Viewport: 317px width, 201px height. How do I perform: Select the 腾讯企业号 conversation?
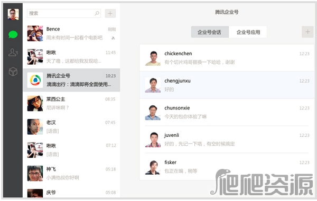[71, 80]
